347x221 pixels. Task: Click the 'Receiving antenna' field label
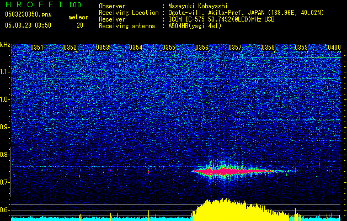click(x=127, y=26)
